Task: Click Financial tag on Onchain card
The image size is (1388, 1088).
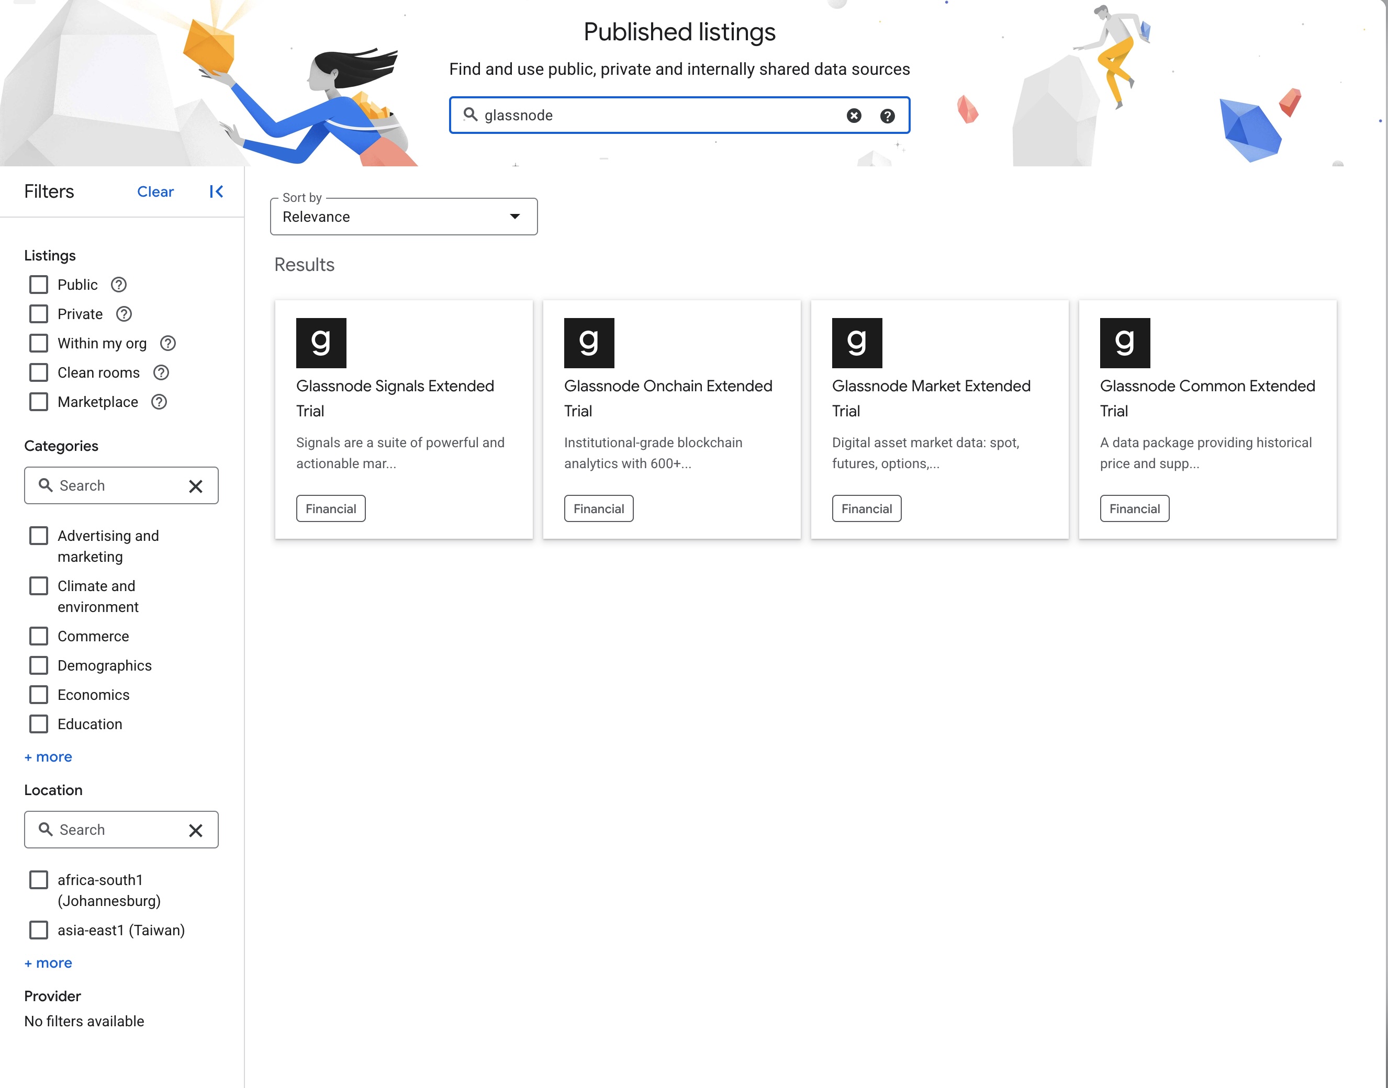Action: pyautogui.click(x=598, y=508)
